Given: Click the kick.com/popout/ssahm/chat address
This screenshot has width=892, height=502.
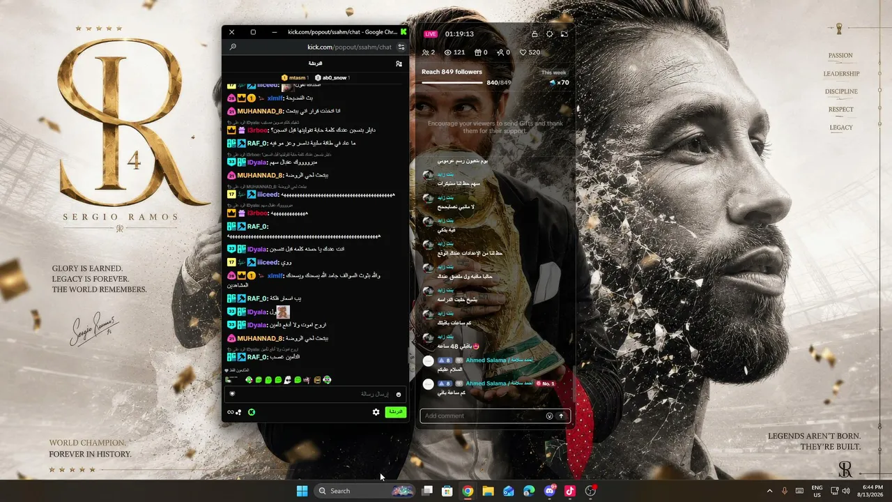Looking at the screenshot, I should pos(349,47).
